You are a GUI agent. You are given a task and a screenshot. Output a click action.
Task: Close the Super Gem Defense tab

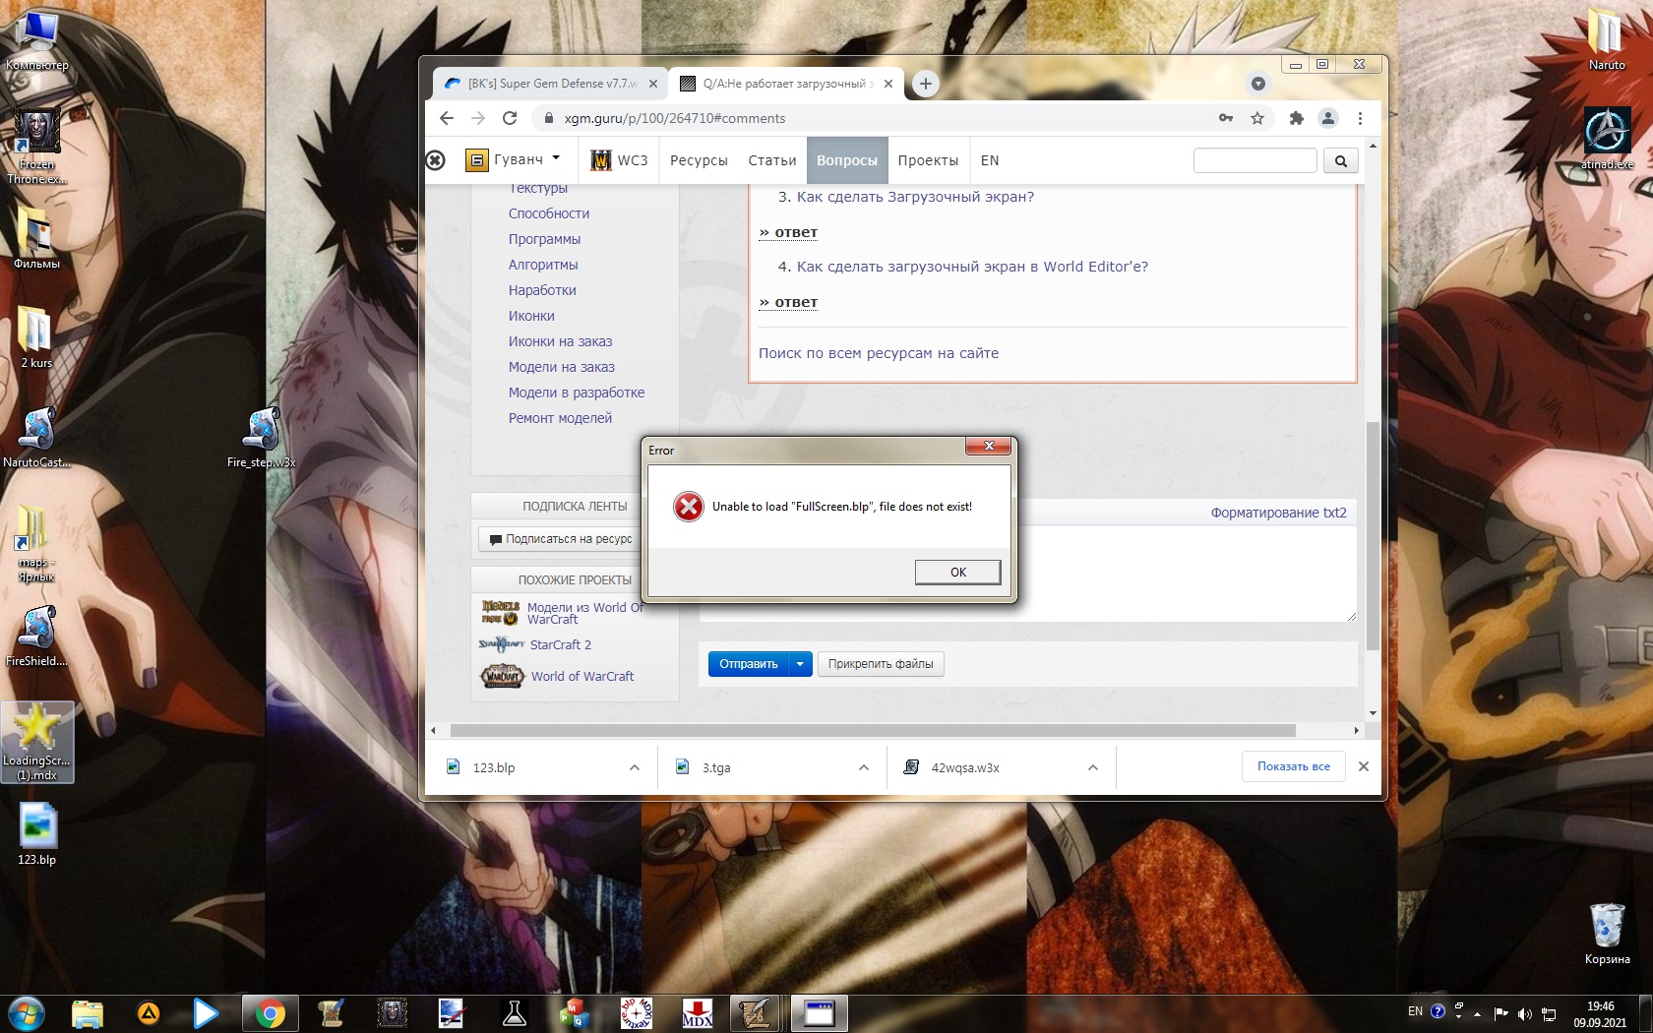pyautogui.click(x=653, y=84)
